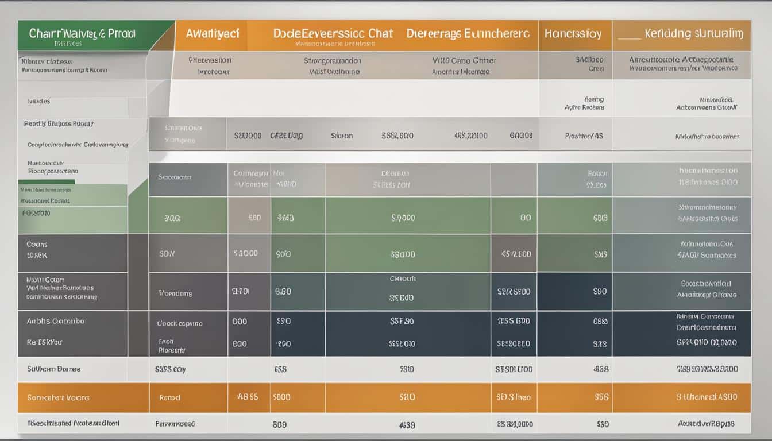Select the "Perwuvaed" cell in bottom row
This screenshot has height=441, width=772.
click(x=175, y=424)
